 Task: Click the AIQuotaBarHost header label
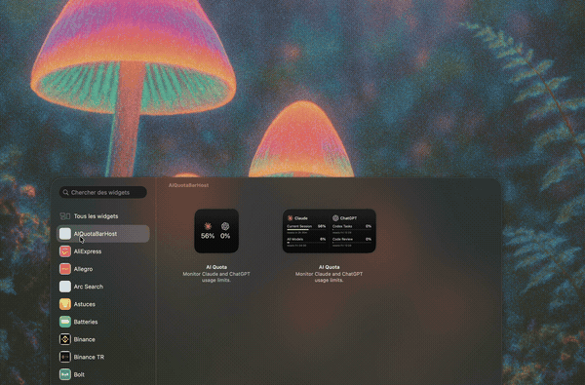188,185
